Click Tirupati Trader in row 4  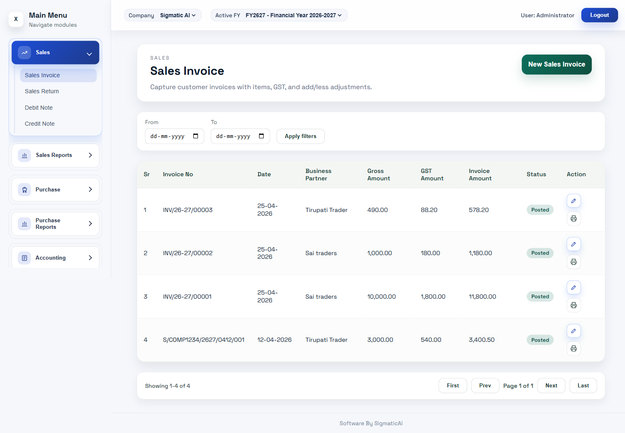(326, 340)
